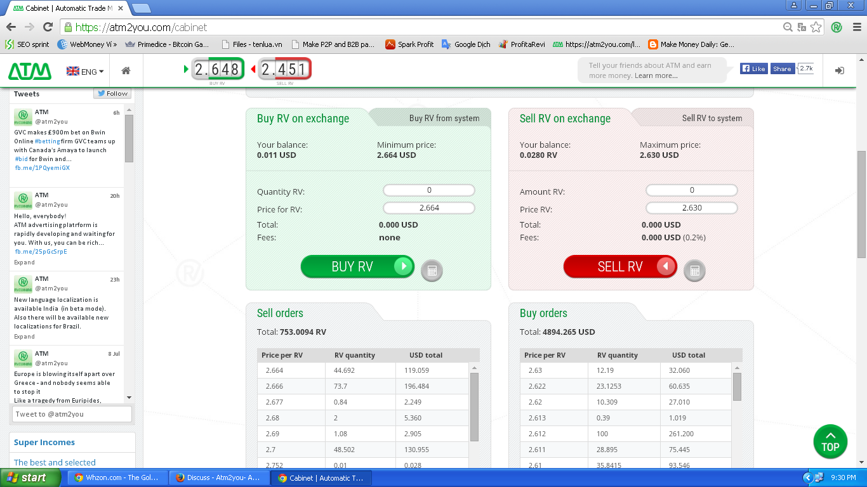The width and height of the screenshot is (867, 487).
Task: Open the Spark Profit bookmark
Action: (x=409, y=44)
